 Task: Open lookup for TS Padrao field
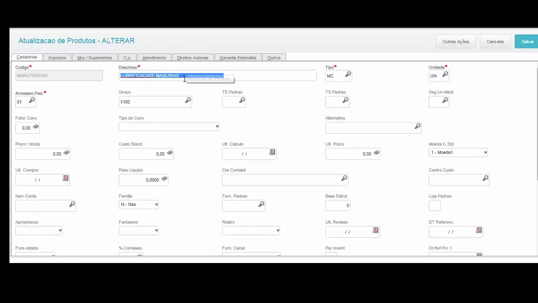click(x=345, y=101)
